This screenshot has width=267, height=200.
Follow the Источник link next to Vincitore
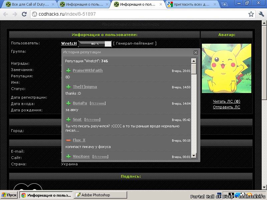tap(100, 157)
